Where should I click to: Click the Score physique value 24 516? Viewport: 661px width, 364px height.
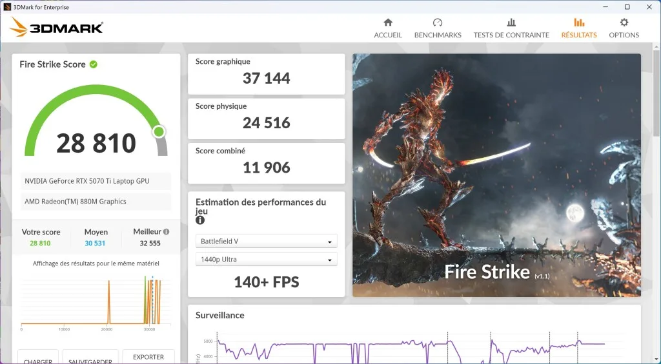[267, 123]
